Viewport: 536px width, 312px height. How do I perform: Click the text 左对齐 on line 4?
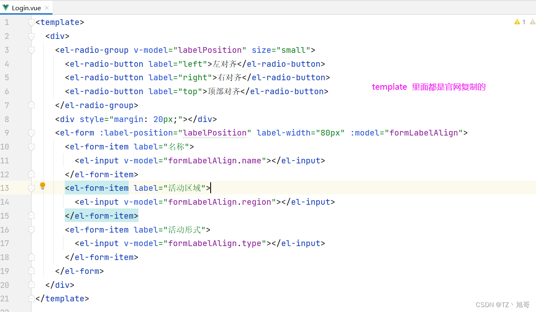[225, 64]
